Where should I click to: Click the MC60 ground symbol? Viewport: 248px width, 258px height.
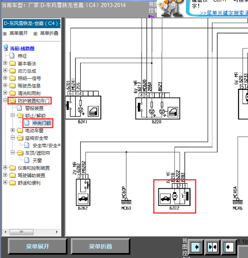pyautogui.click(x=126, y=202)
